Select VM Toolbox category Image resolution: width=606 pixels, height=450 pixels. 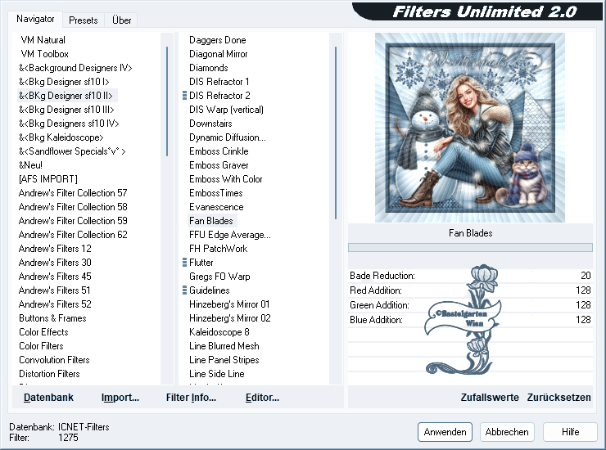pyautogui.click(x=45, y=54)
